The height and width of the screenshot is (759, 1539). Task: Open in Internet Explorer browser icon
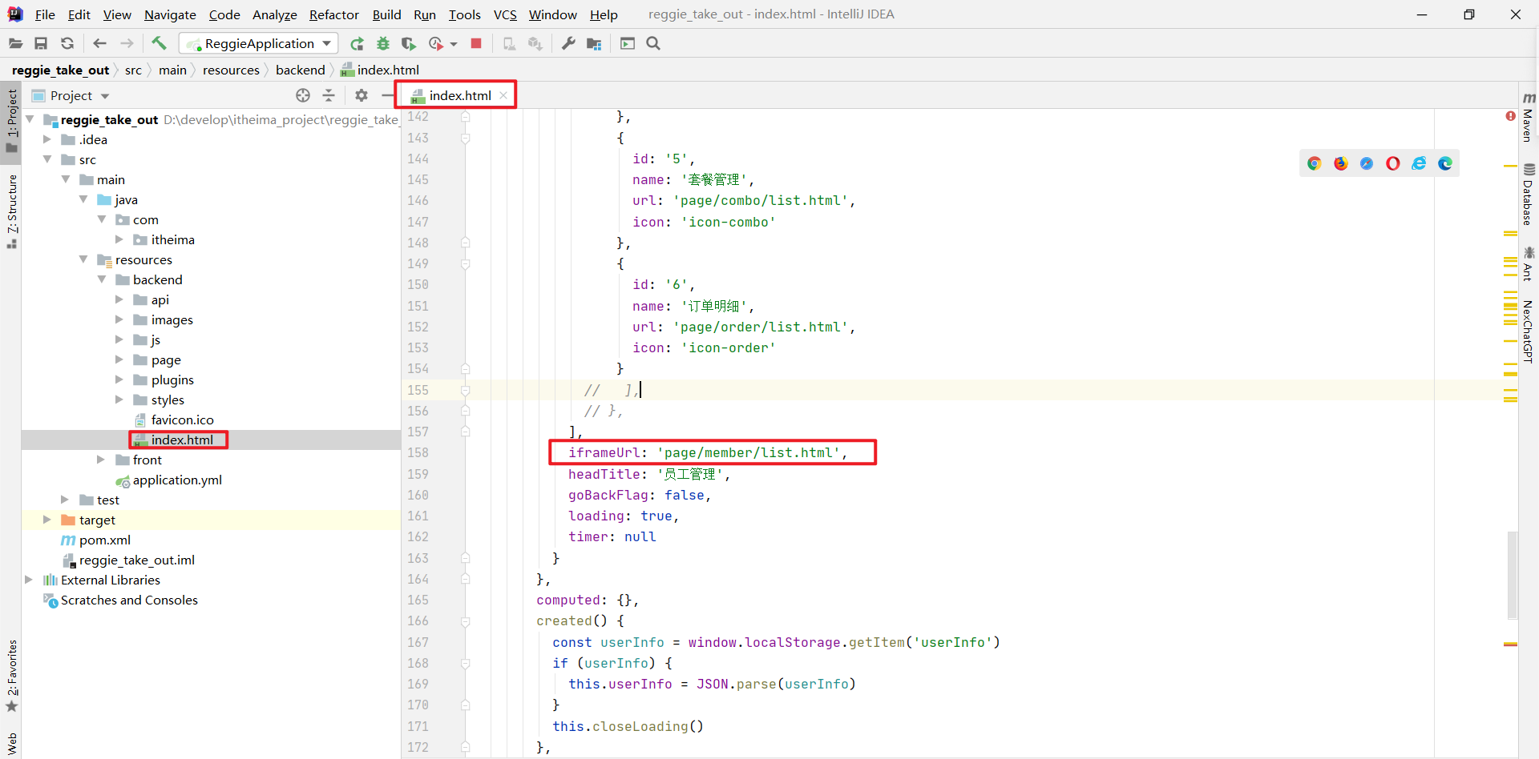tap(1419, 163)
